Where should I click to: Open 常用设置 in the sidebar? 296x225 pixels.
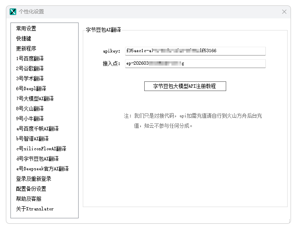click(26, 29)
